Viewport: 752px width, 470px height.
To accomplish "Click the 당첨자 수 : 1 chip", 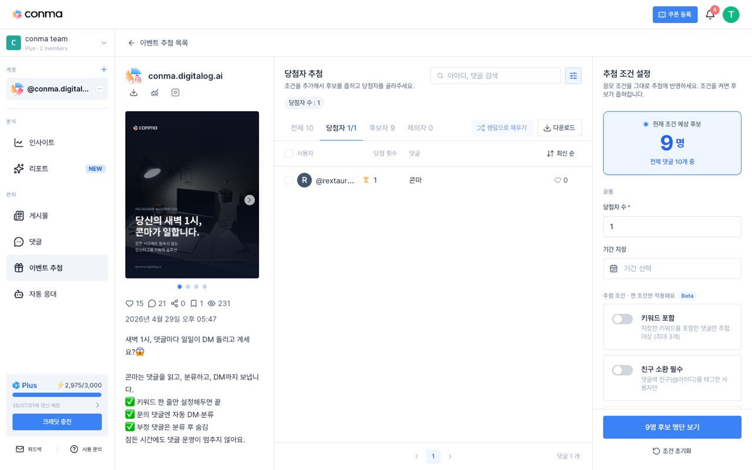I will [304, 103].
